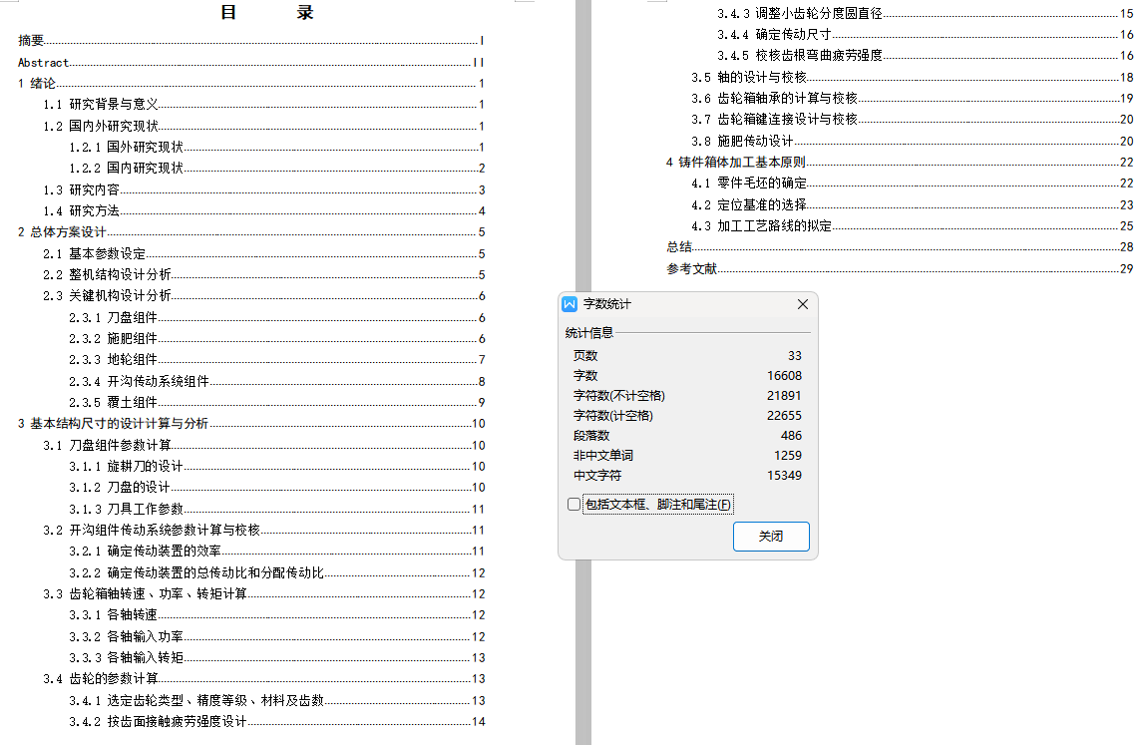
Task: Select 2.3.2 施肥组件 entry
Action: pyautogui.click(x=276, y=339)
